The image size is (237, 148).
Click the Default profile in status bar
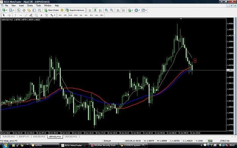pyautogui.click(x=107, y=141)
